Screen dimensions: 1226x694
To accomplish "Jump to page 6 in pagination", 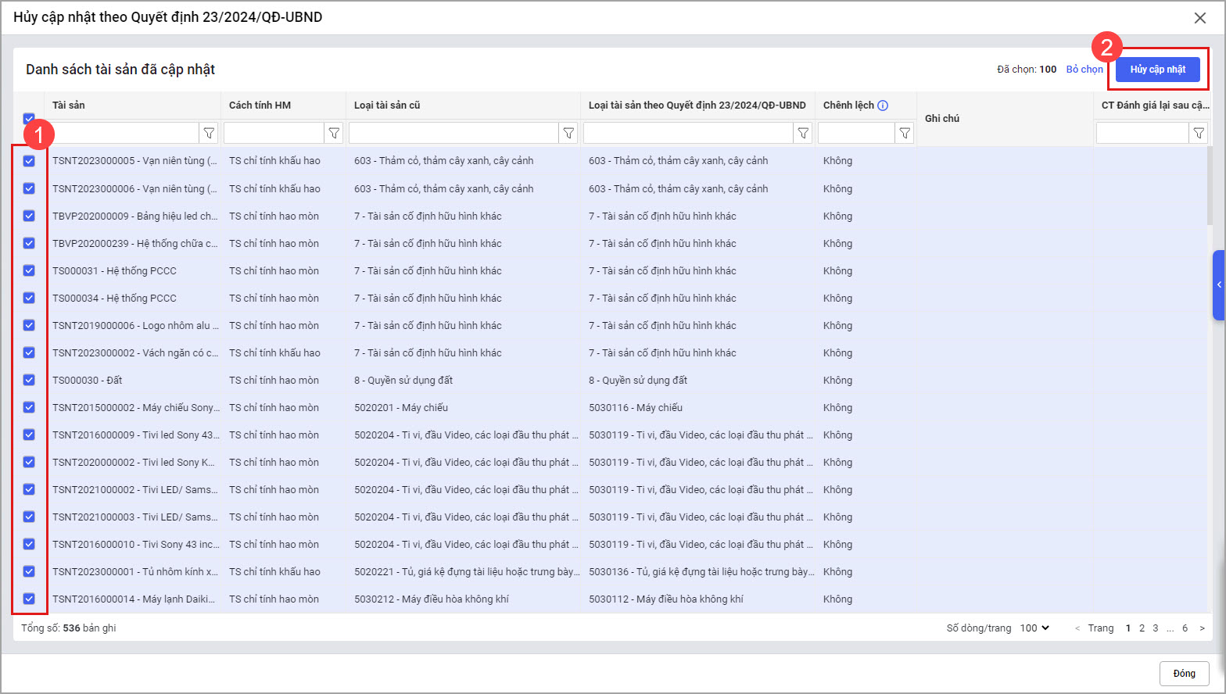I will tap(1185, 628).
